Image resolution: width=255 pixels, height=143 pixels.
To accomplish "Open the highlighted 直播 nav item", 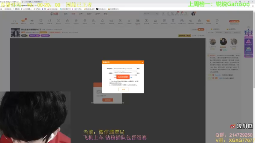I will tap(73, 14).
